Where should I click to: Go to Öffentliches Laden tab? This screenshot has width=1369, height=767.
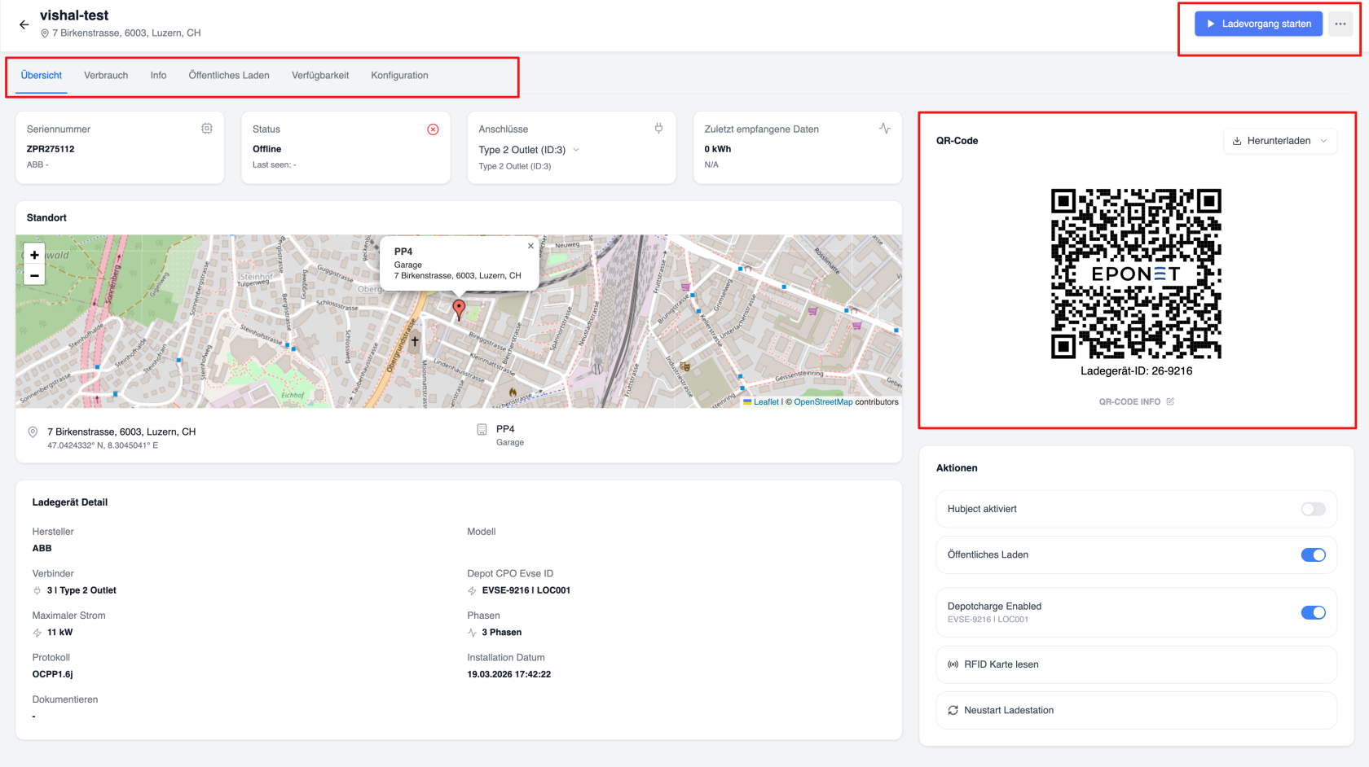coord(229,76)
